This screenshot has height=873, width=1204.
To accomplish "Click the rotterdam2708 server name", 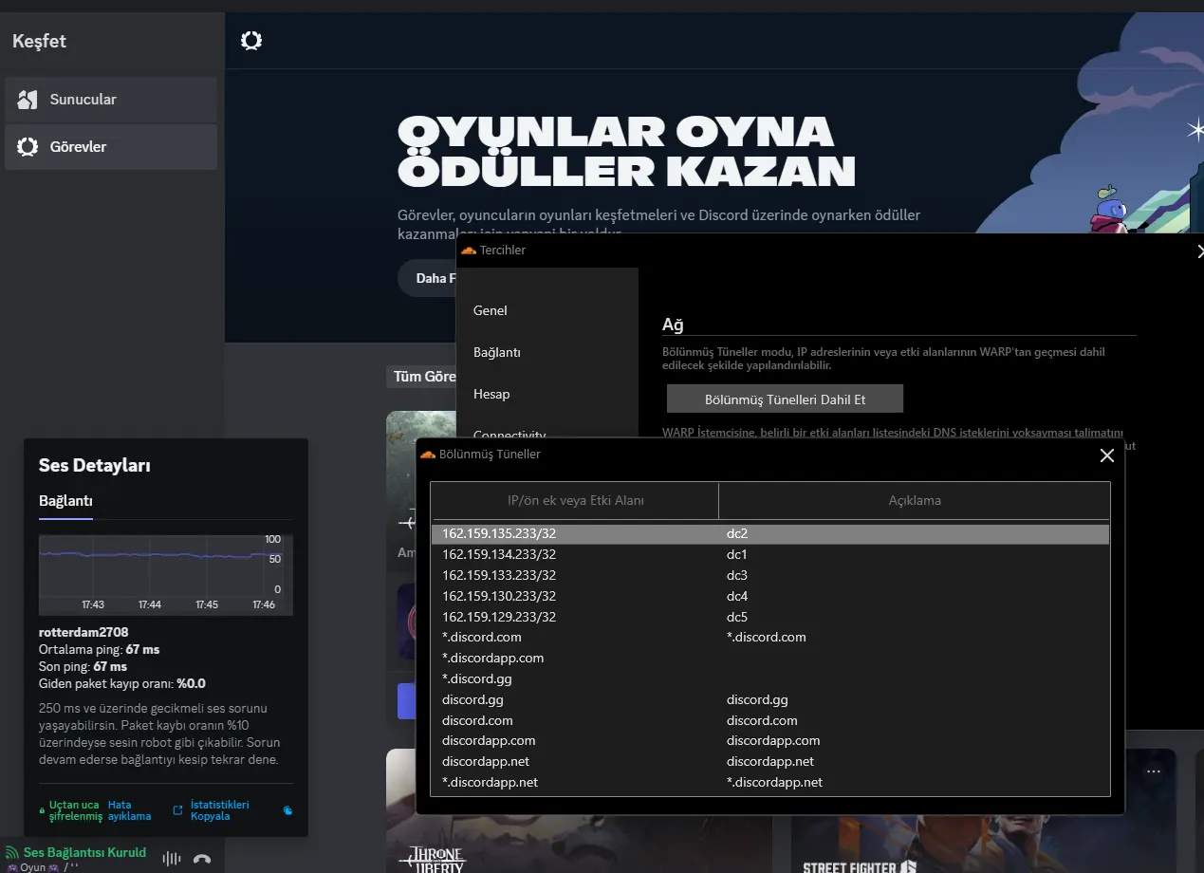I will 83,632.
